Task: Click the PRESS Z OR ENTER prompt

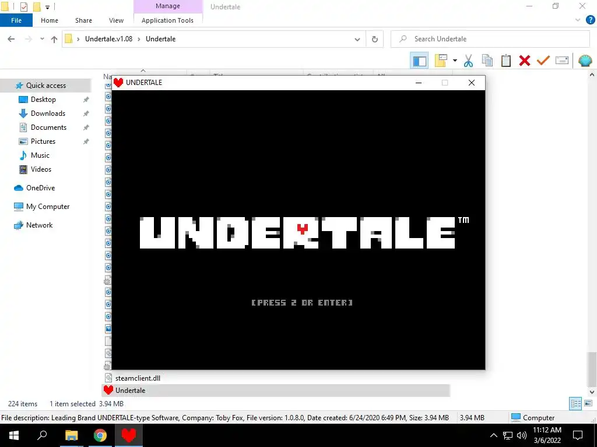Action: (302, 303)
